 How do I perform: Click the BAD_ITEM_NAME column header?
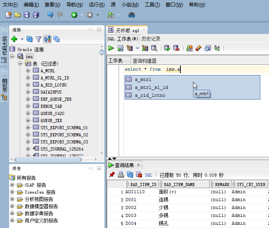tap(180, 184)
